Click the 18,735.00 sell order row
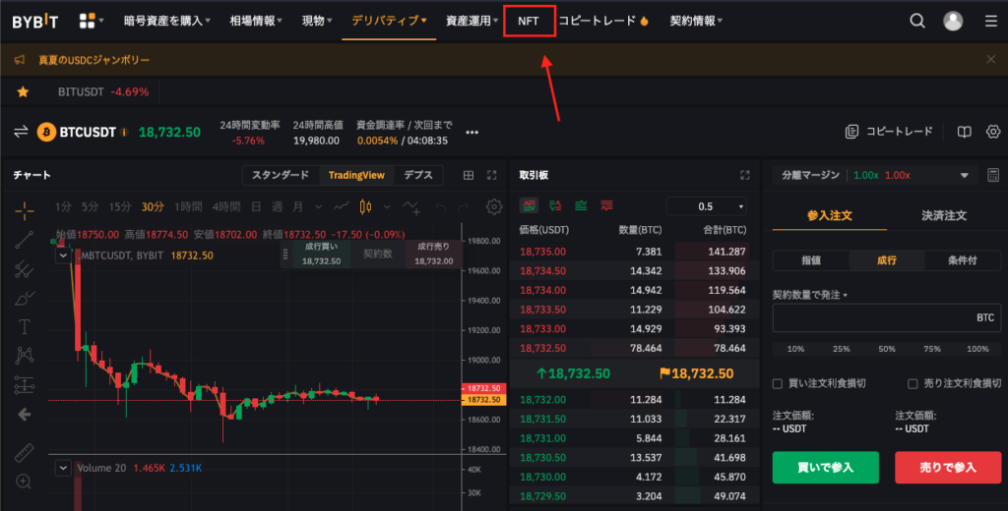 pyautogui.click(x=633, y=252)
